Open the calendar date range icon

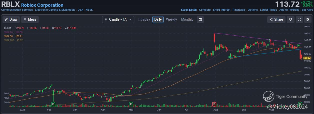tap(200, 19)
